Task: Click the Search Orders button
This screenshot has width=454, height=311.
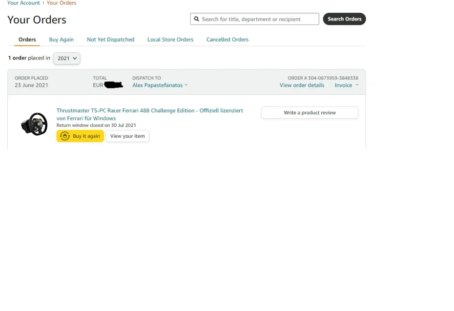Action: tap(344, 19)
